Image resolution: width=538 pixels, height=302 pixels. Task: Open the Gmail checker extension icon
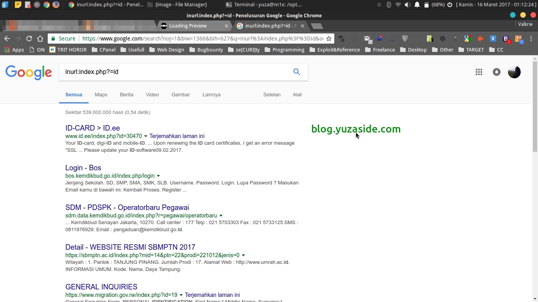pyautogui.click(x=367, y=39)
